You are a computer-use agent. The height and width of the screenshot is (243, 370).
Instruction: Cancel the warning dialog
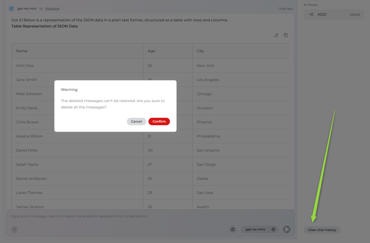click(x=136, y=122)
